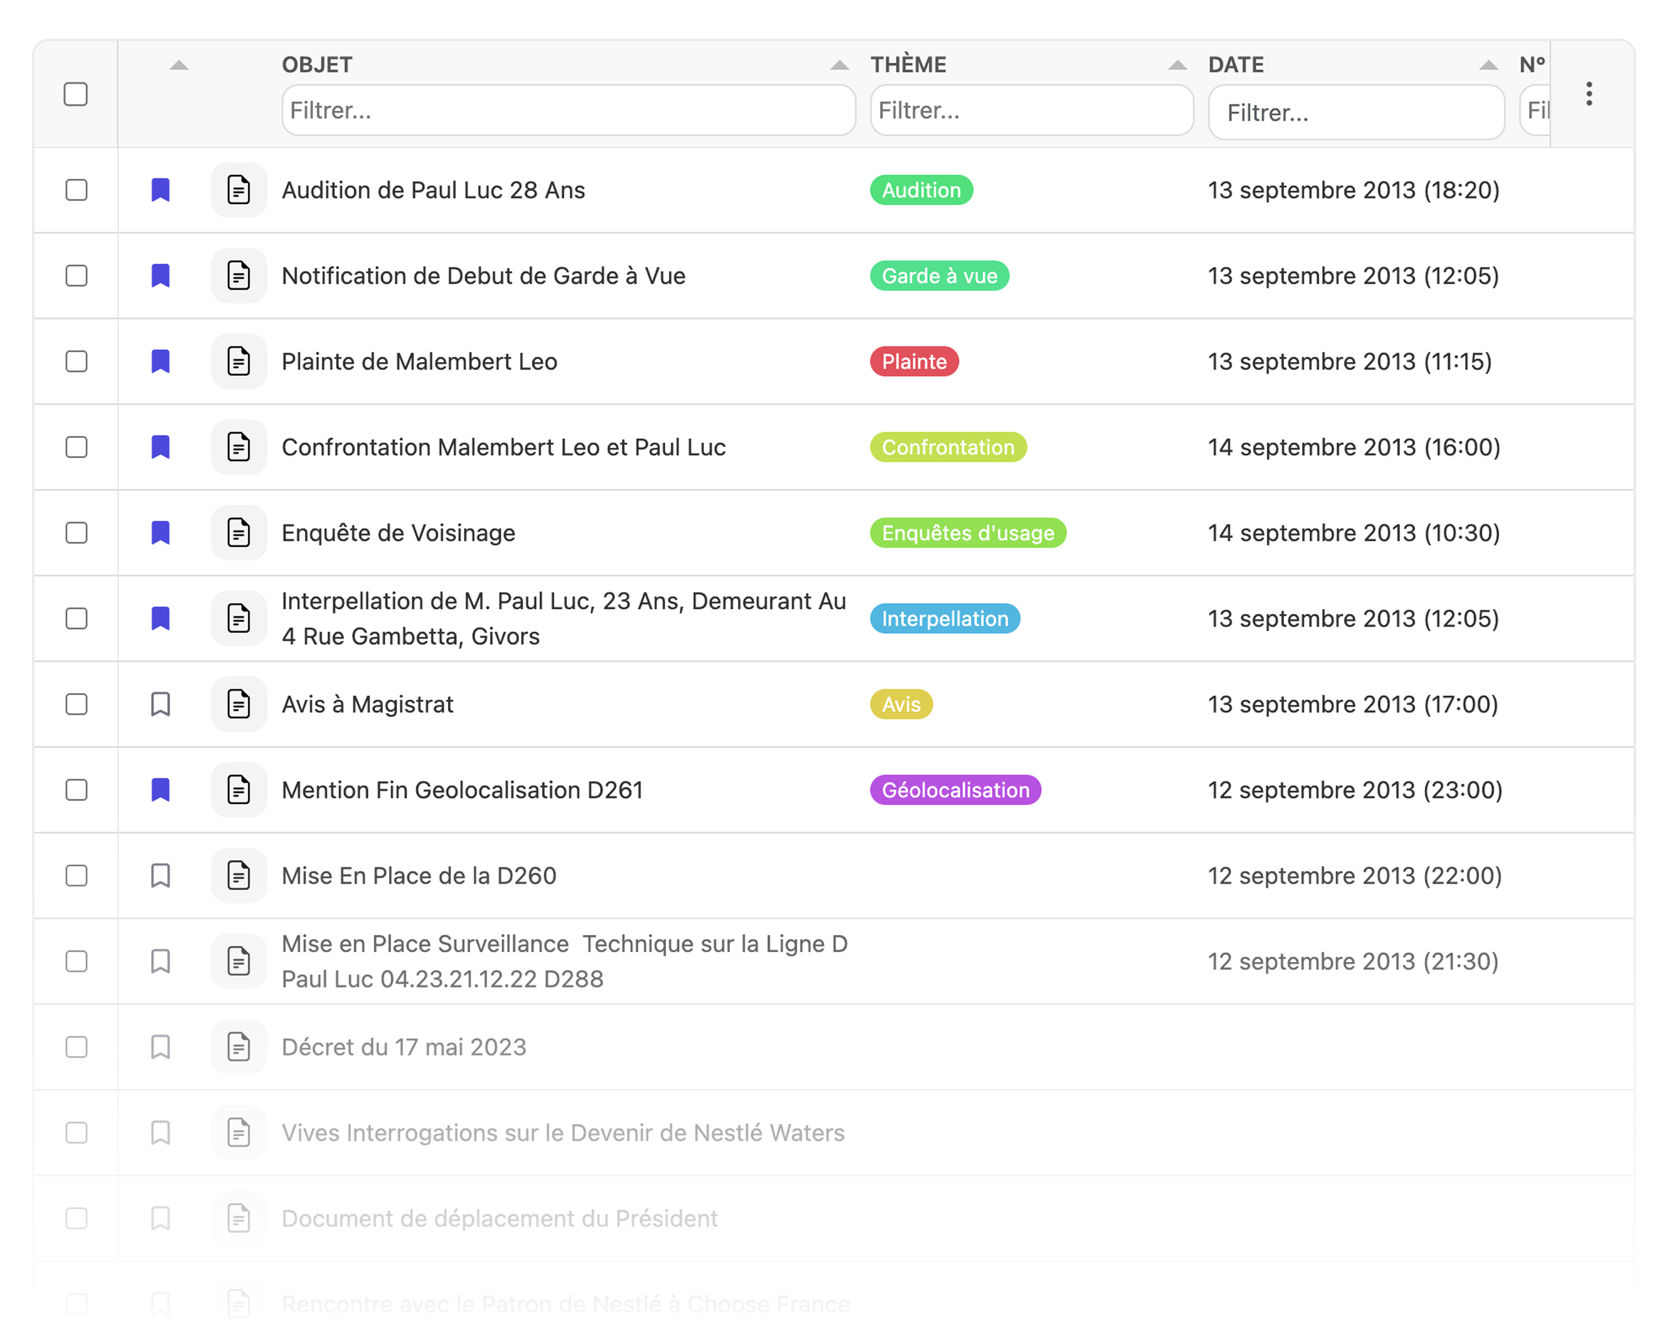
Task: Sort by the DATE column arrow
Action: click(x=1489, y=66)
